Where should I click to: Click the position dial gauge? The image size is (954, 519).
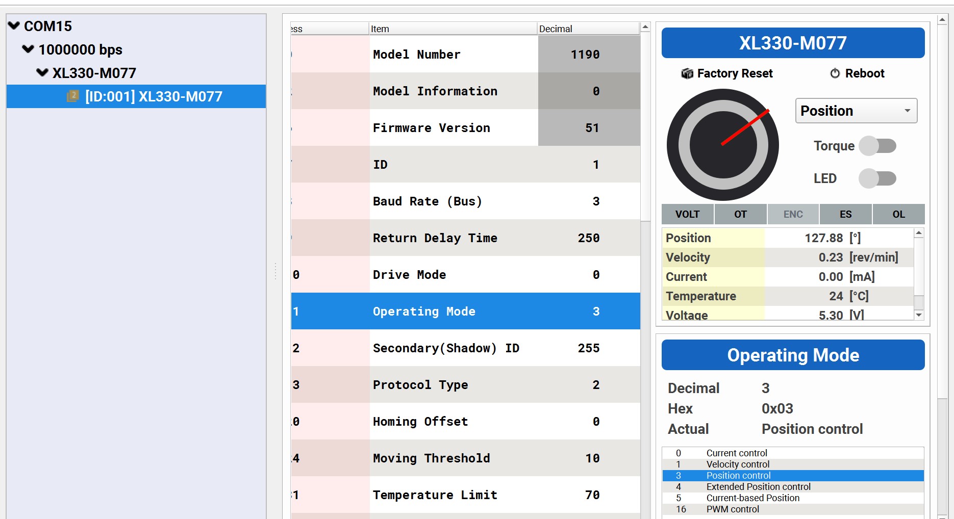tap(722, 145)
